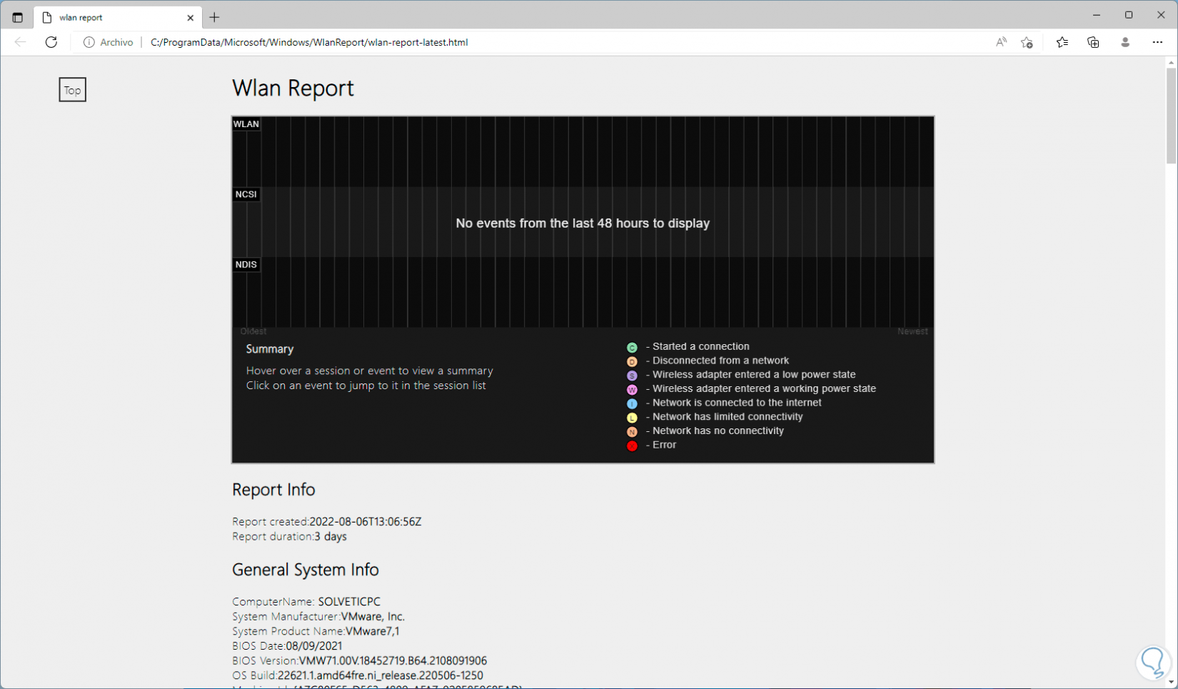This screenshot has width=1178, height=689.
Task: Close the wlan report tab
Action: pos(190,18)
